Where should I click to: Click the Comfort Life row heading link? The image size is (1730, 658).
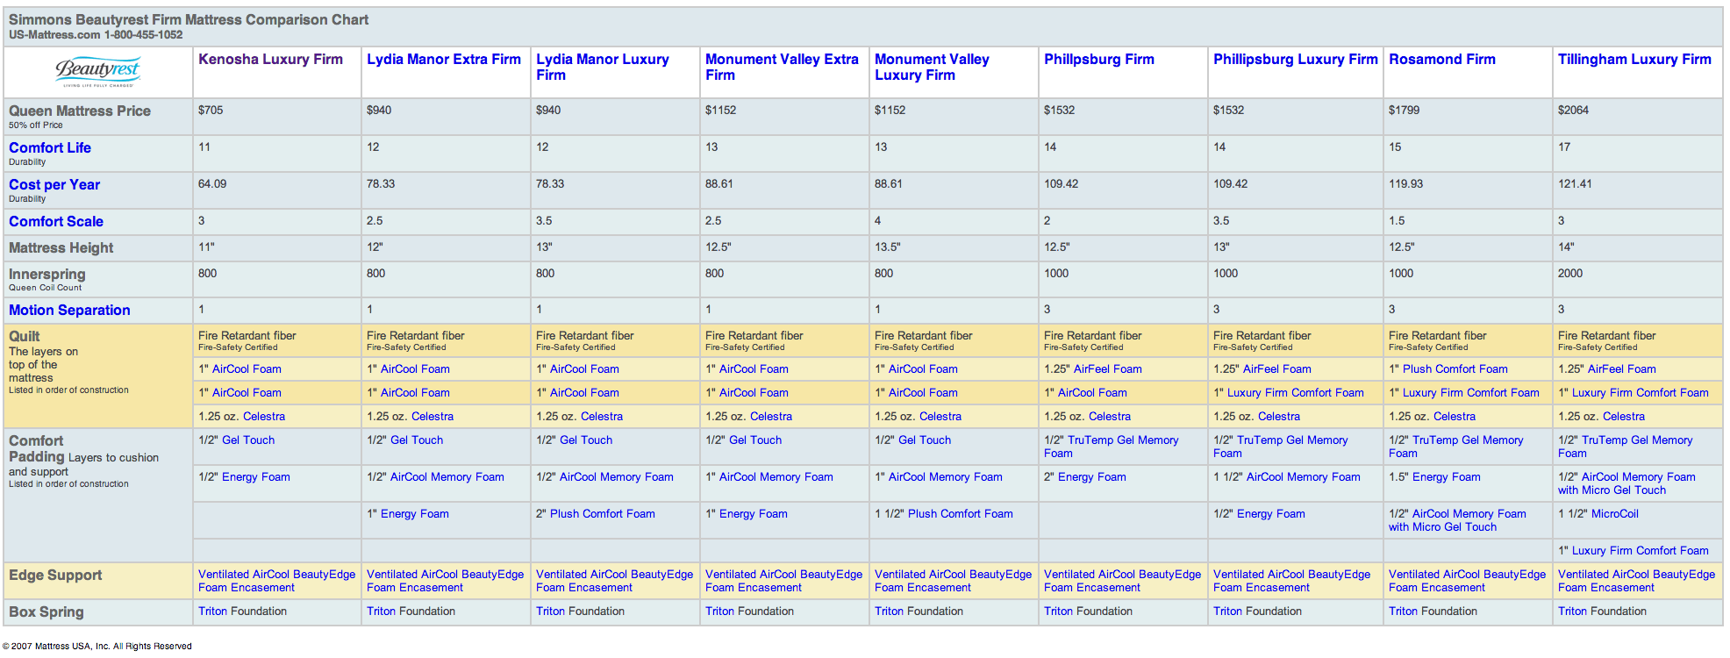[x=50, y=148]
